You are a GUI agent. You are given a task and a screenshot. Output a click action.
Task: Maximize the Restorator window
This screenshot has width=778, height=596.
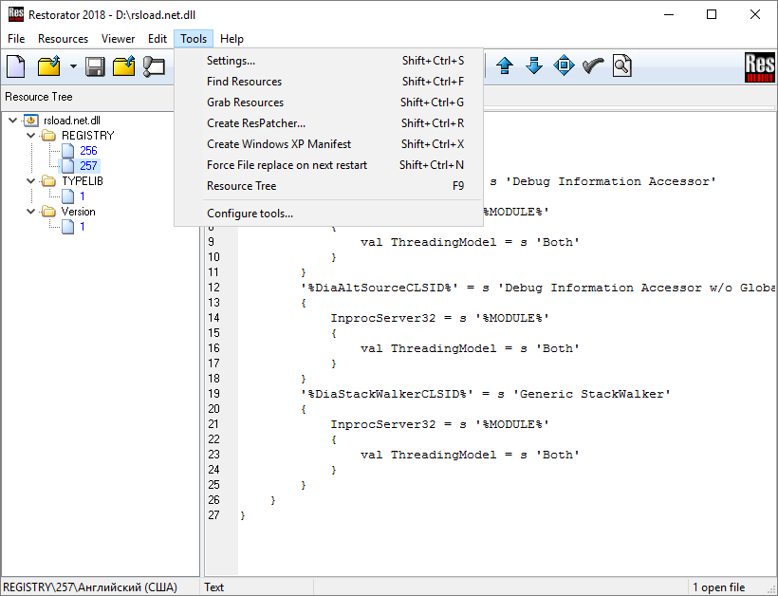pyautogui.click(x=712, y=14)
